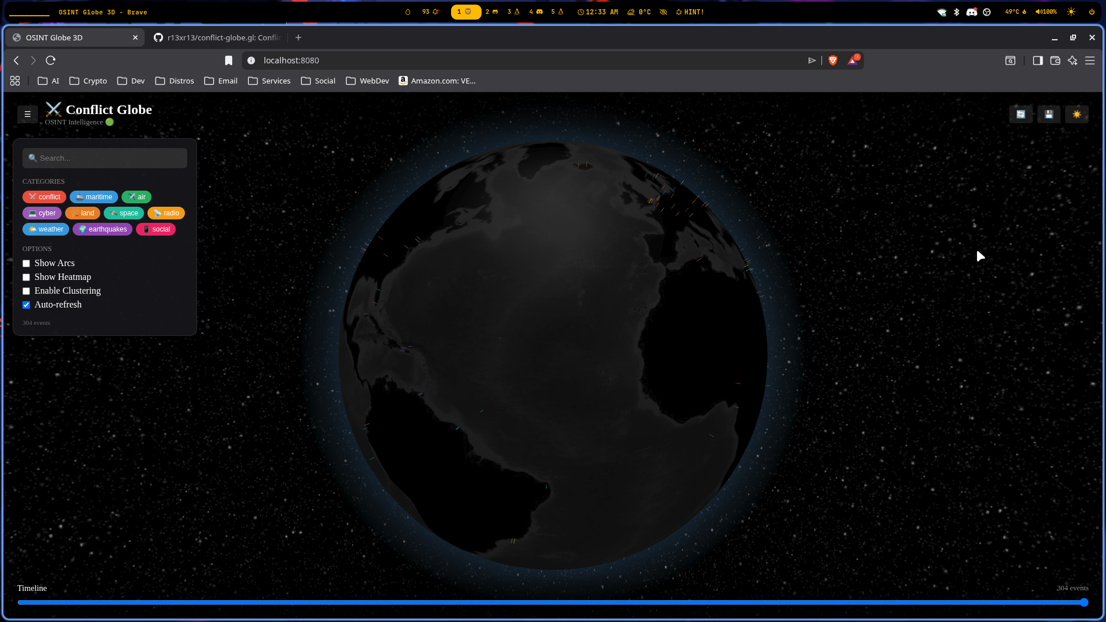Click the maritime category button

[x=93, y=196]
